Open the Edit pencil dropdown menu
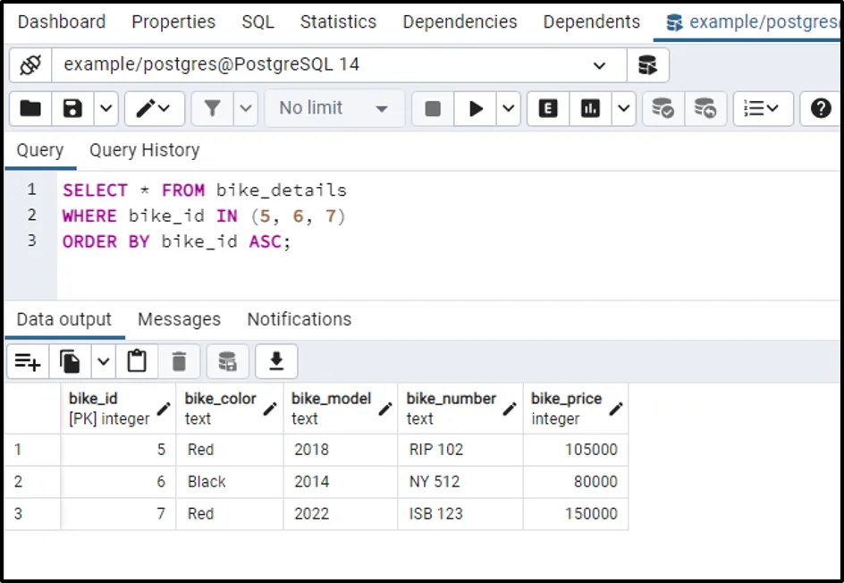This screenshot has height=583, width=844. point(155,108)
